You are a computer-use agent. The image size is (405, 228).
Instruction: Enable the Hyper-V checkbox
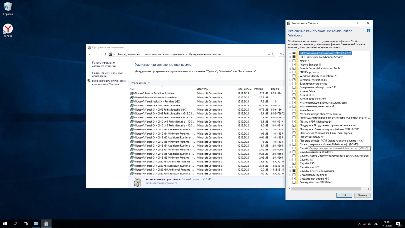[x=294, y=61]
